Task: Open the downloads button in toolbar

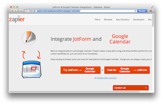Action: 151,11
